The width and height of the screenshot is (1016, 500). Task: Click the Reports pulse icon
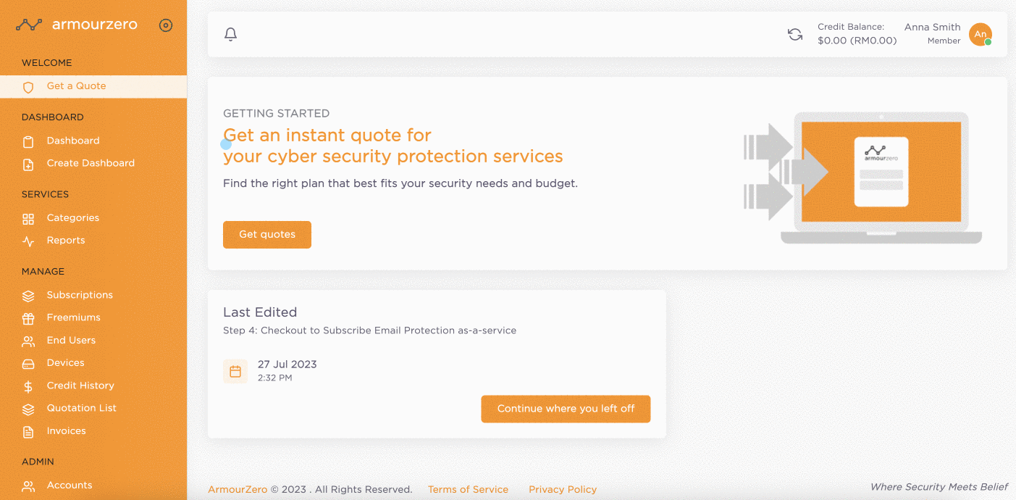[x=28, y=241]
